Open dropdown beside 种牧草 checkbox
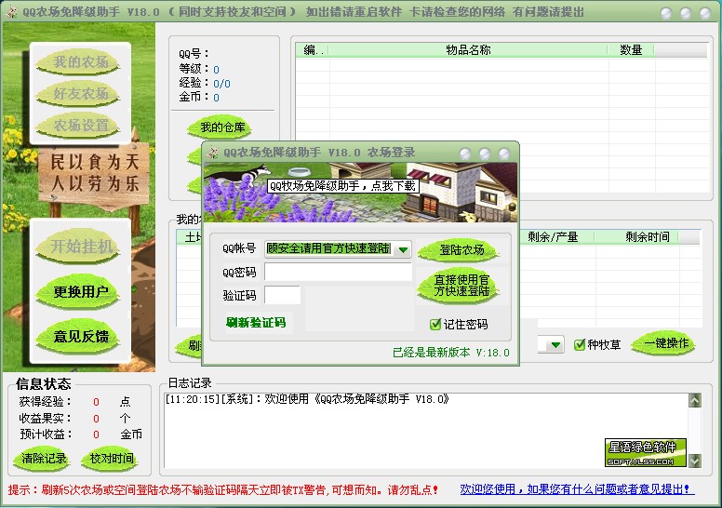The image size is (722, 508). click(555, 344)
